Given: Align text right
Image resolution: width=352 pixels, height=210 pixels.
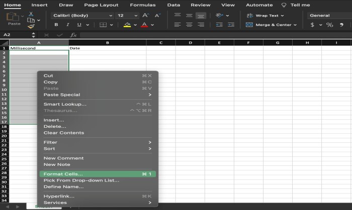Looking at the screenshot, I should (201, 25).
